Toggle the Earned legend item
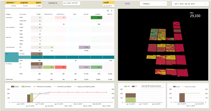 26,86
